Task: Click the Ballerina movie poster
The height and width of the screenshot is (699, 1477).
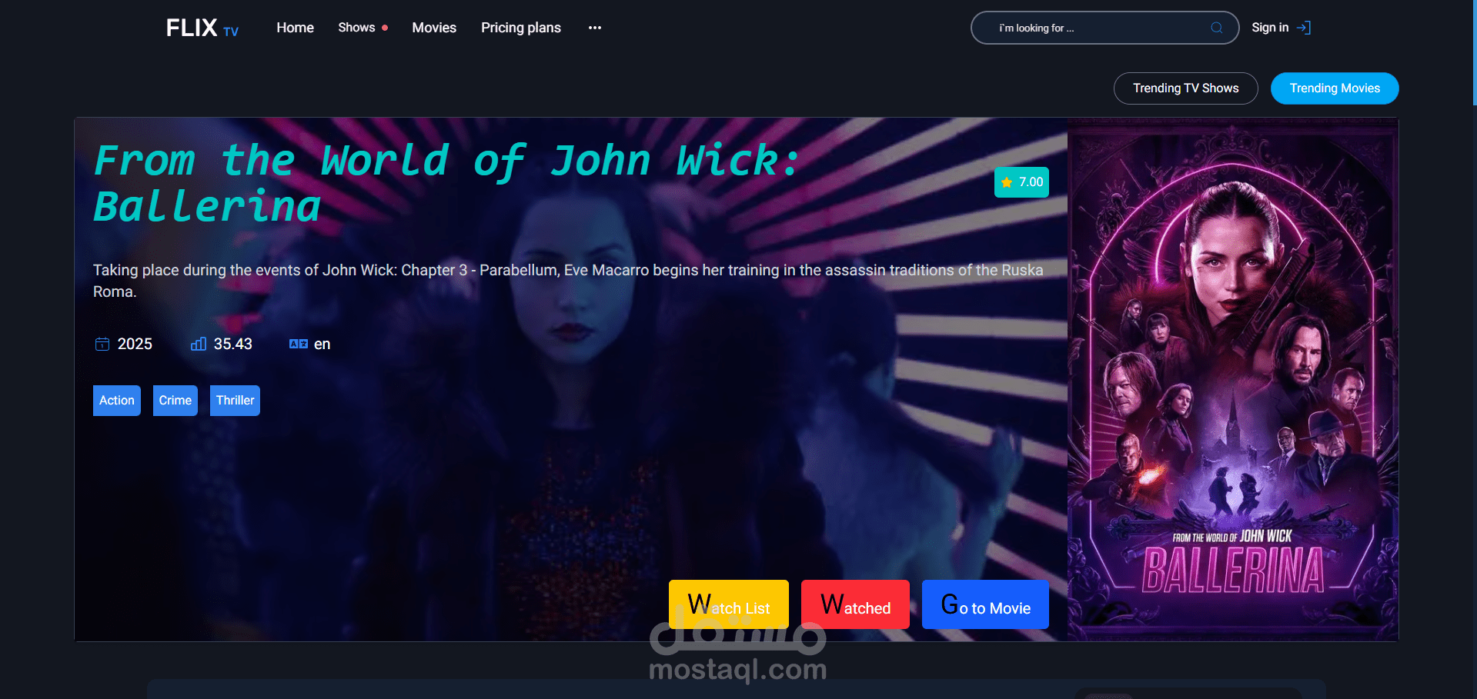Action: pos(1233,380)
